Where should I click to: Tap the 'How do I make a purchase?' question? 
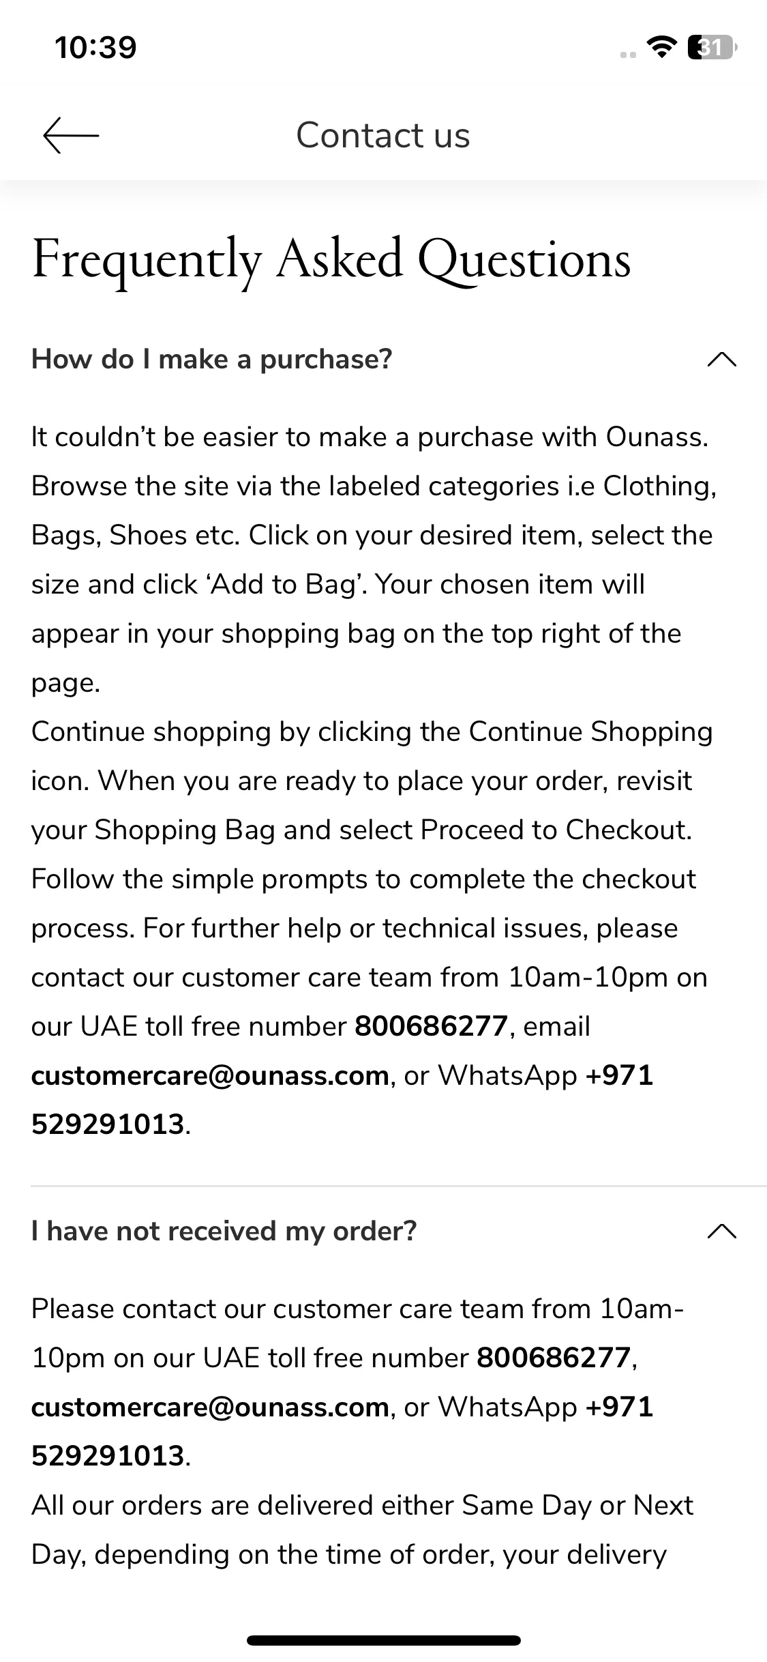tap(212, 359)
